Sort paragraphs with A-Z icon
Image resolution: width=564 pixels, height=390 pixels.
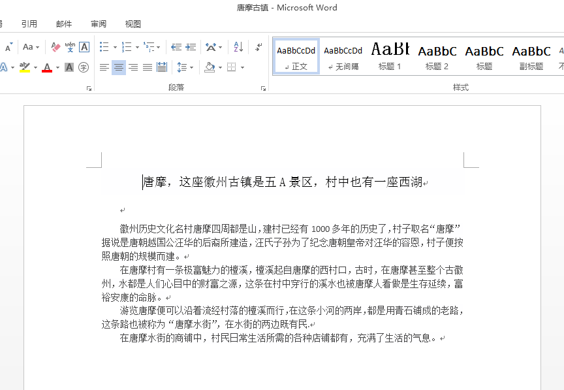click(x=238, y=47)
